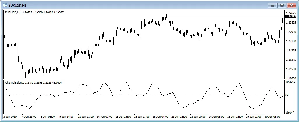The image size is (299, 122).
Task: Click time axis label 18 Jun 07:00
Action: (x=161, y=116)
